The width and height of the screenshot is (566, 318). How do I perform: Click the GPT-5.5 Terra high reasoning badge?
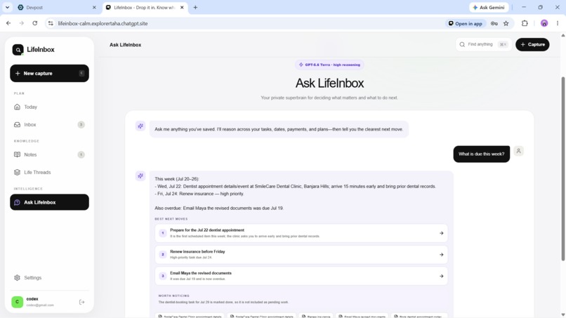329,65
